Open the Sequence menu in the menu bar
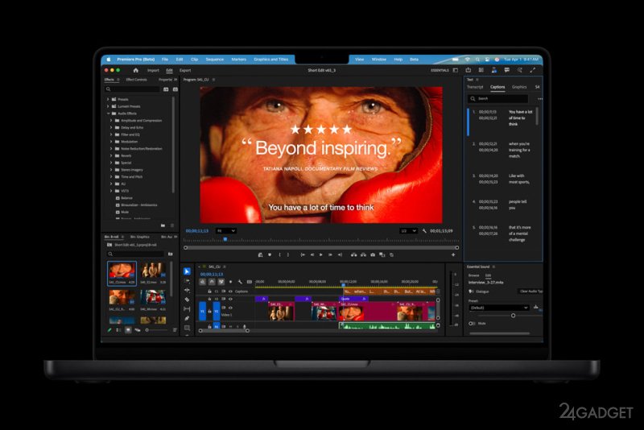The height and width of the screenshot is (430, 644). coord(214,59)
